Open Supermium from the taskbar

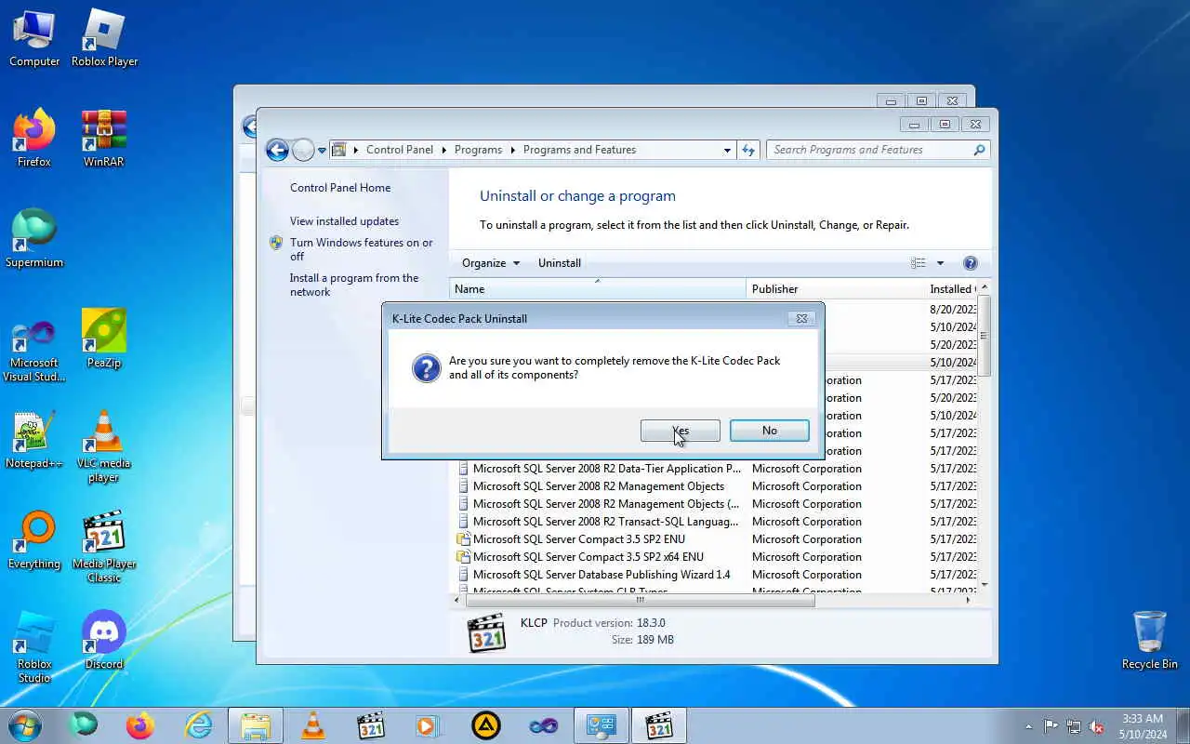[84, 725]
